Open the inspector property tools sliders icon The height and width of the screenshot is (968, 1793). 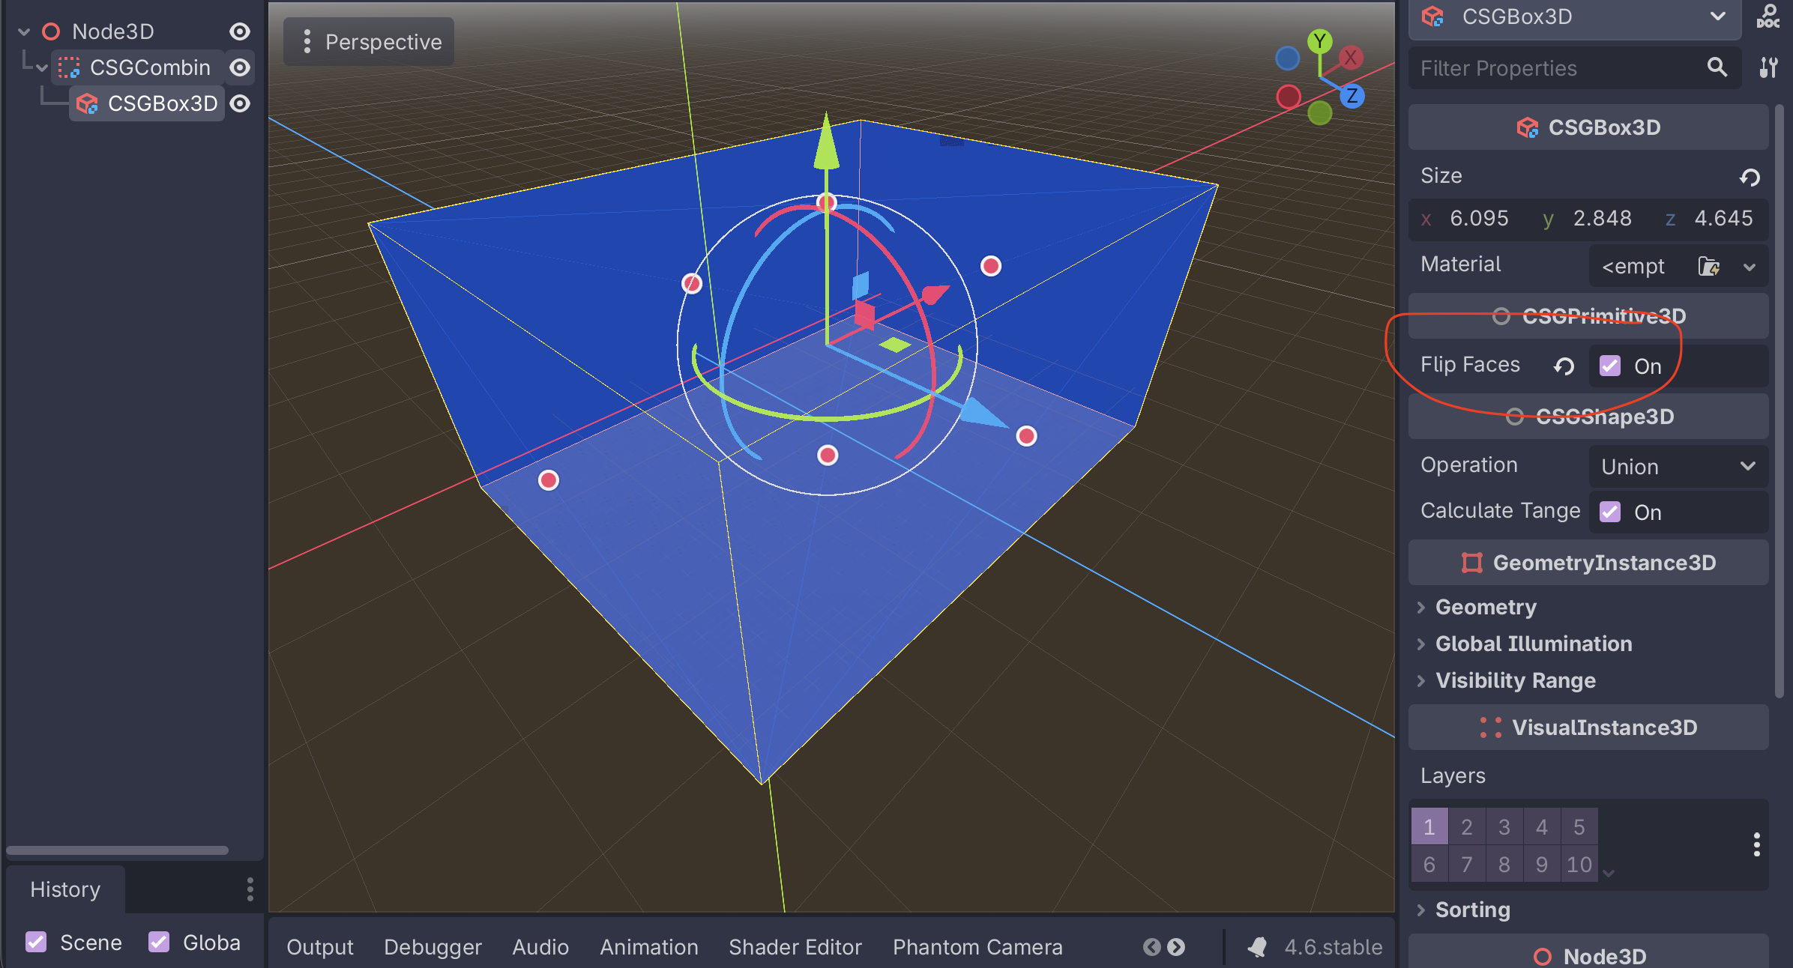click(1768, 67)
